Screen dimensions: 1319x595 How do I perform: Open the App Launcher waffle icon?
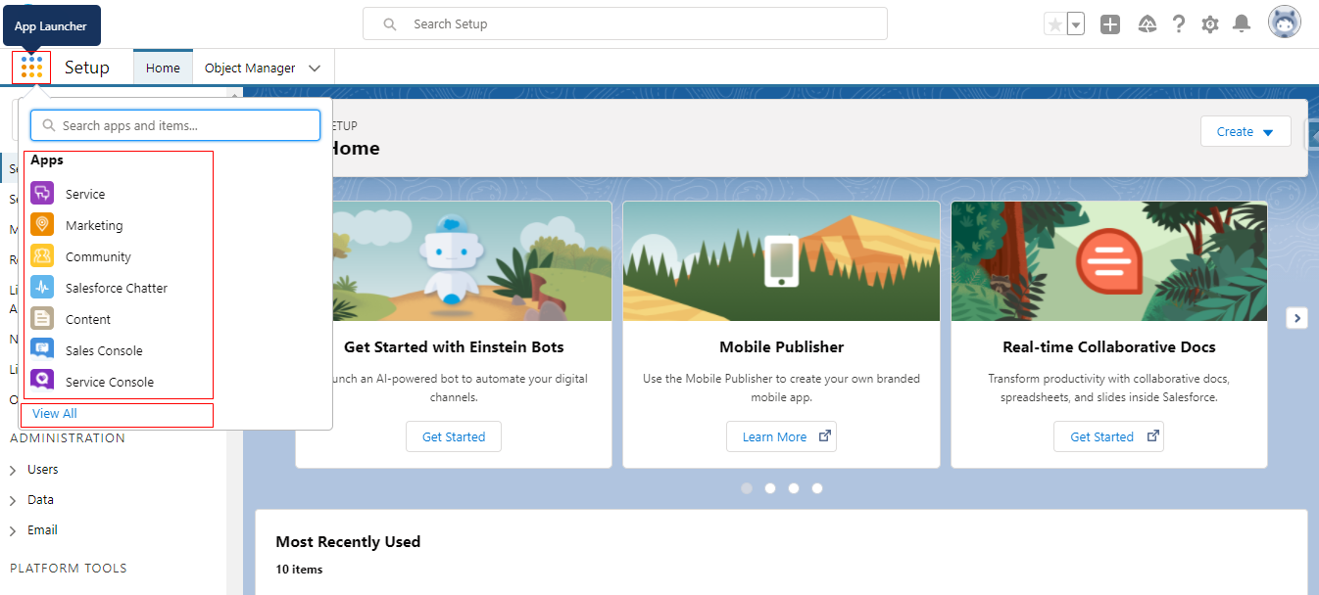(31, 68)
